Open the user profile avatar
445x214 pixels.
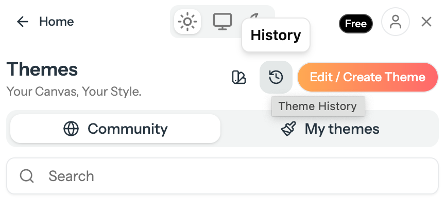396,22
